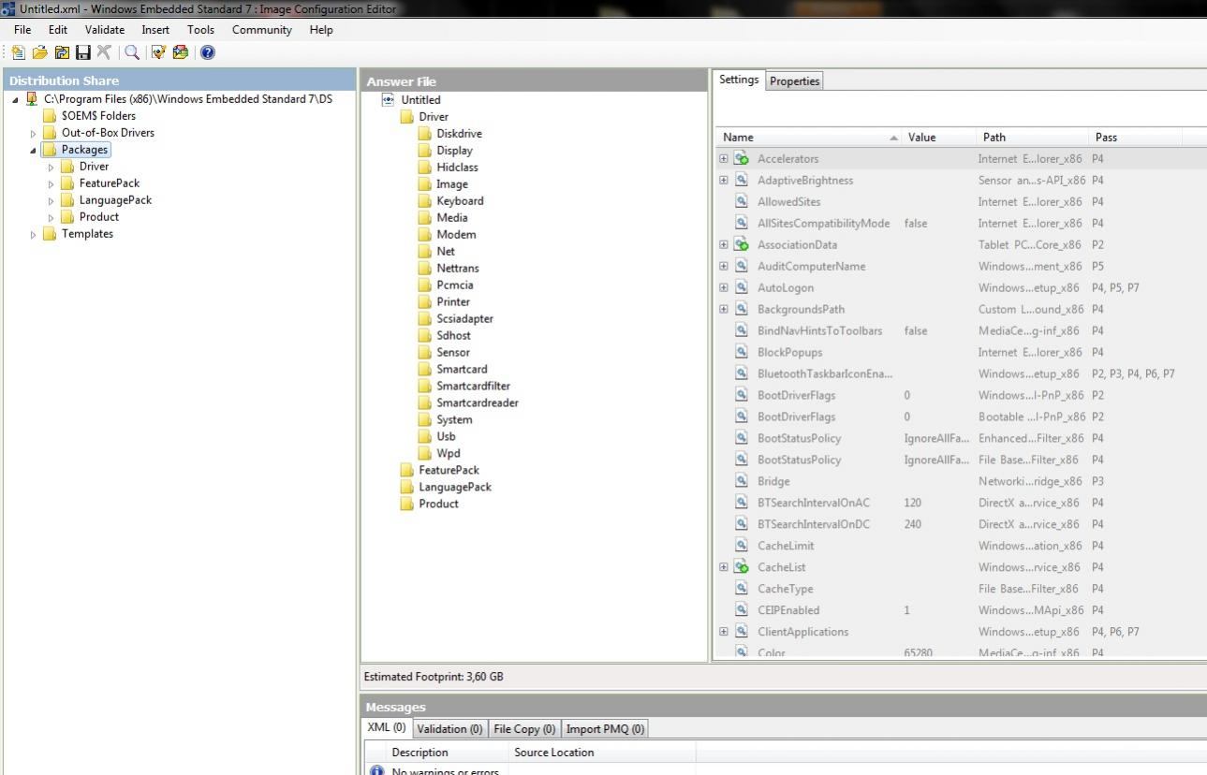Click the Open Answer File folder icon

(39, 52)
